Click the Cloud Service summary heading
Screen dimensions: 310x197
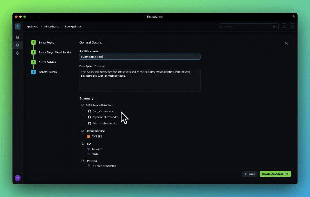click(x=96, y=131)
